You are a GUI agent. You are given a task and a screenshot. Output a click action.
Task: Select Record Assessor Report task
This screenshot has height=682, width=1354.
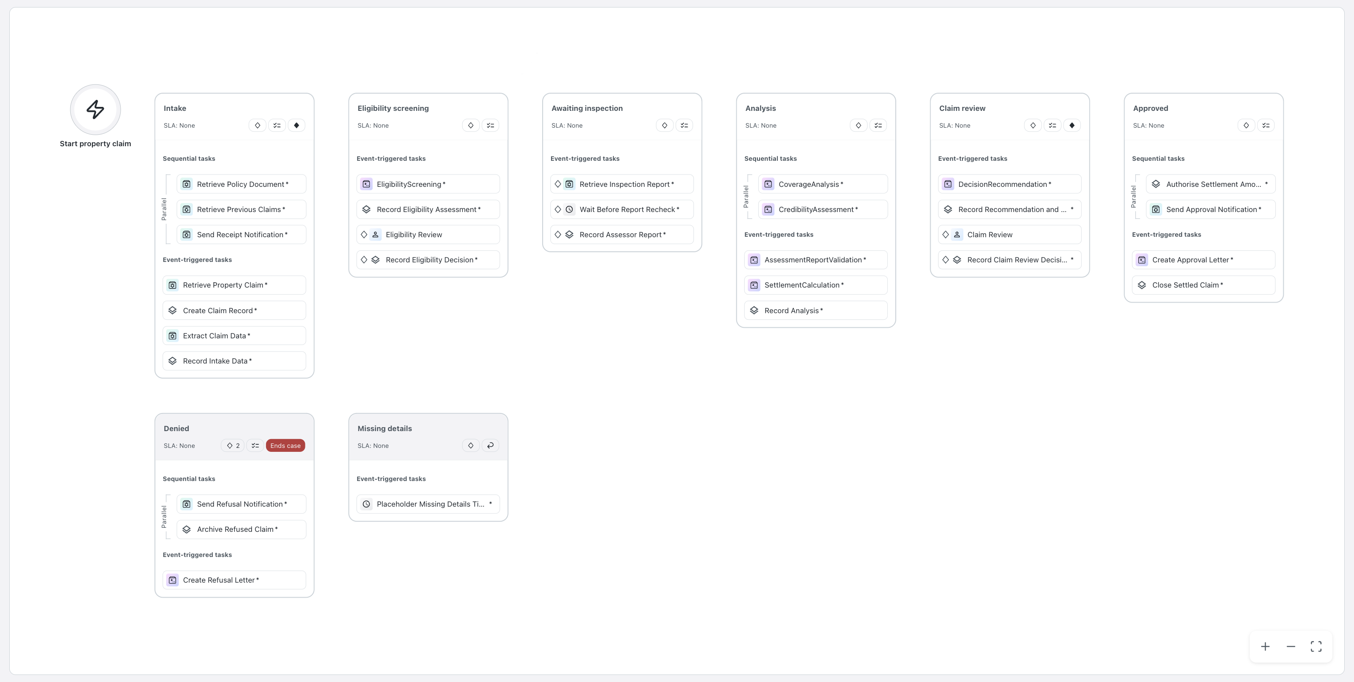(x=622, y=235)
